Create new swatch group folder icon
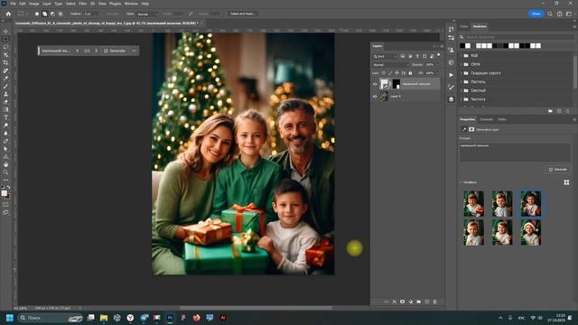 click(x=550, y=111)
